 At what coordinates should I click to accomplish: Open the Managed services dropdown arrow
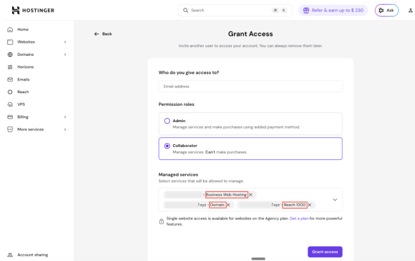[x=335, y=200]
